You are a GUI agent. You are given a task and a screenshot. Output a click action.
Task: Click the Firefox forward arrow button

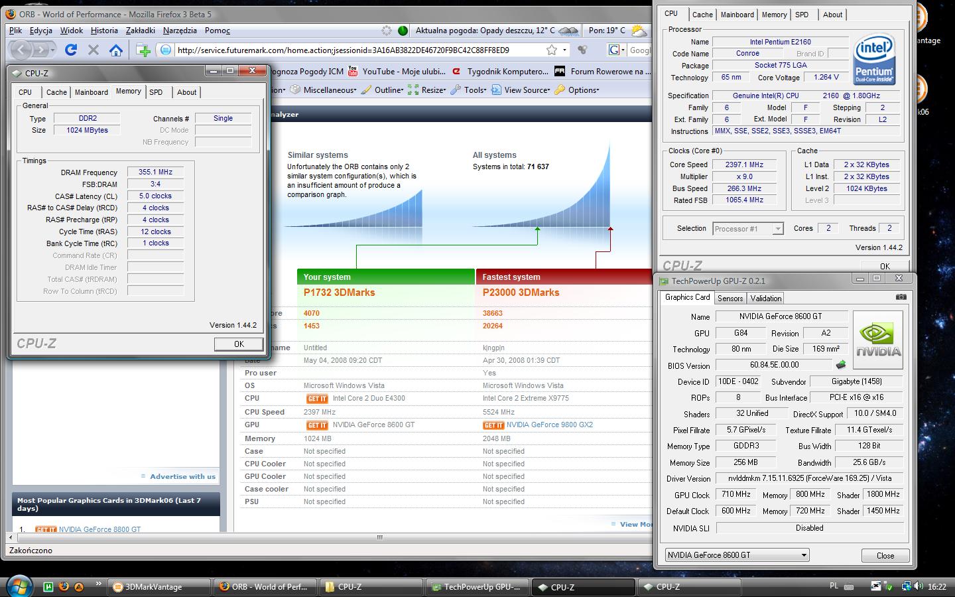coord(43,50)
